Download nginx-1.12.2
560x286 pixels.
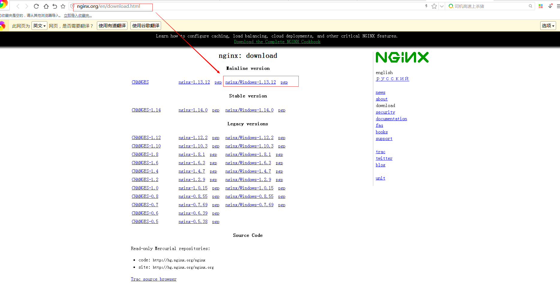click(x=193, y=138)
